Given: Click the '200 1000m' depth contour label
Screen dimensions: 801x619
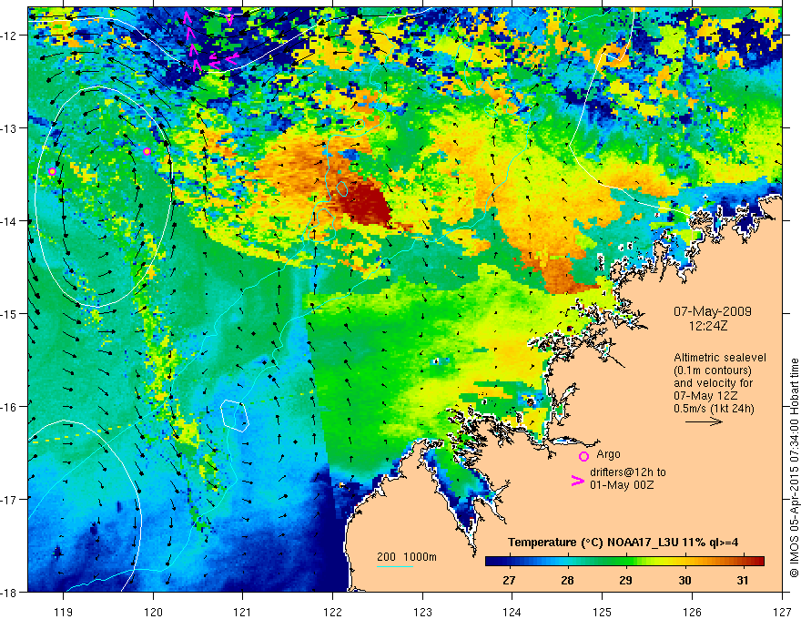Looking at the screenshot, I should [x=407, y=557].
